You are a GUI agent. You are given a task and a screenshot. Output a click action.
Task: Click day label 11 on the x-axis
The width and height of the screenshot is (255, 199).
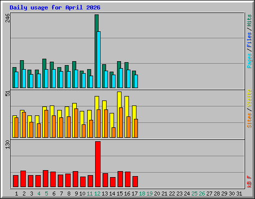coord(90,194)
